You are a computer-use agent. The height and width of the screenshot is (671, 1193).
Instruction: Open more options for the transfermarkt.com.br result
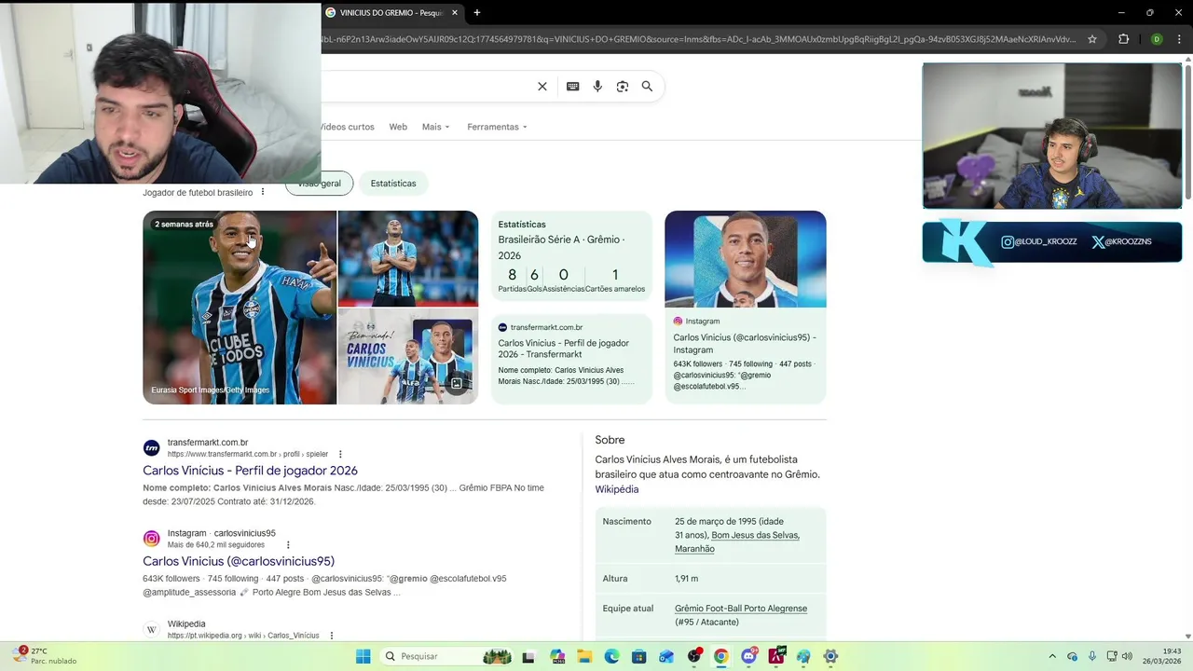(340, 454)
